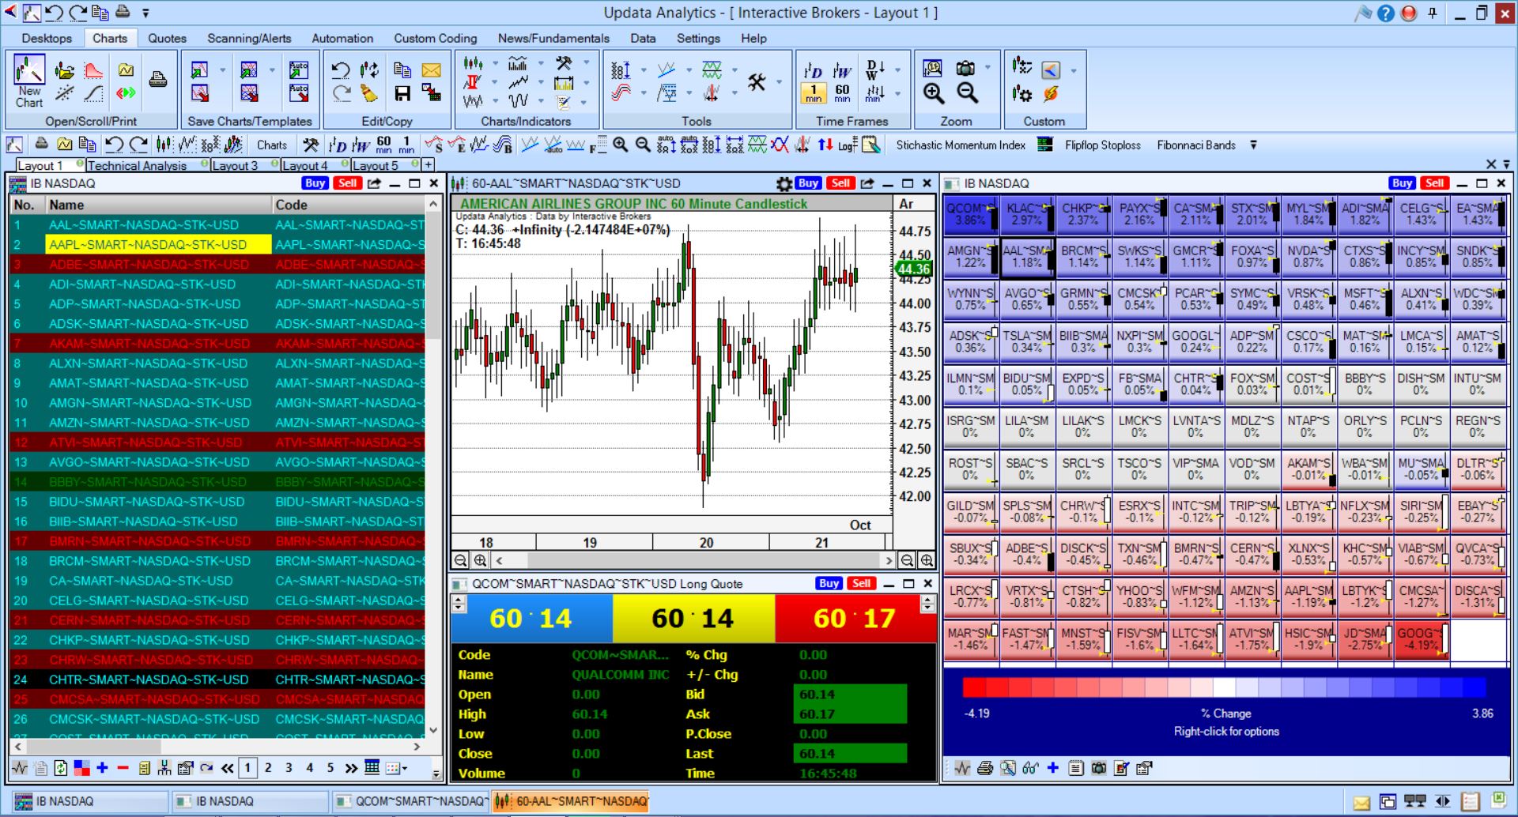This screenshot has height=817, width=1518.
Task: Select the CHTR~SMART~NASDAQ~STK~USD row
Action: [x=217, y=680]
